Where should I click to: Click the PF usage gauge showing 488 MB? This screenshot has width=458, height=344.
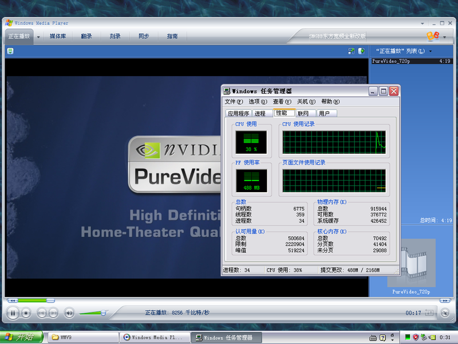(x=251, y=181)
